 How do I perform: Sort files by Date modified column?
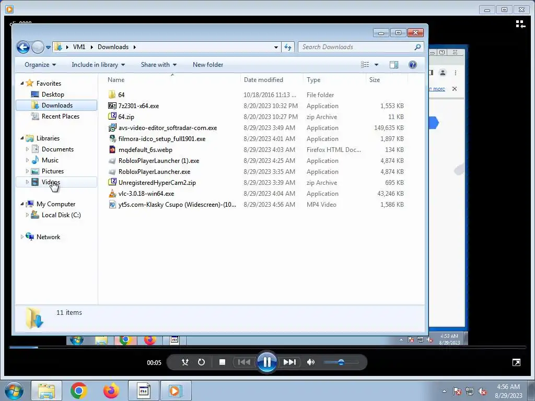pyautogui.click(x=263, y=80)
